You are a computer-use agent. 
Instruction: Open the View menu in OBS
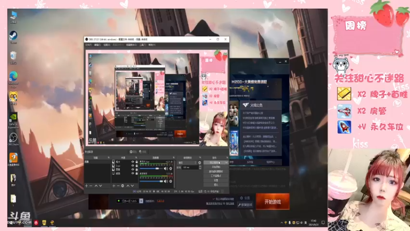[107, 45]
